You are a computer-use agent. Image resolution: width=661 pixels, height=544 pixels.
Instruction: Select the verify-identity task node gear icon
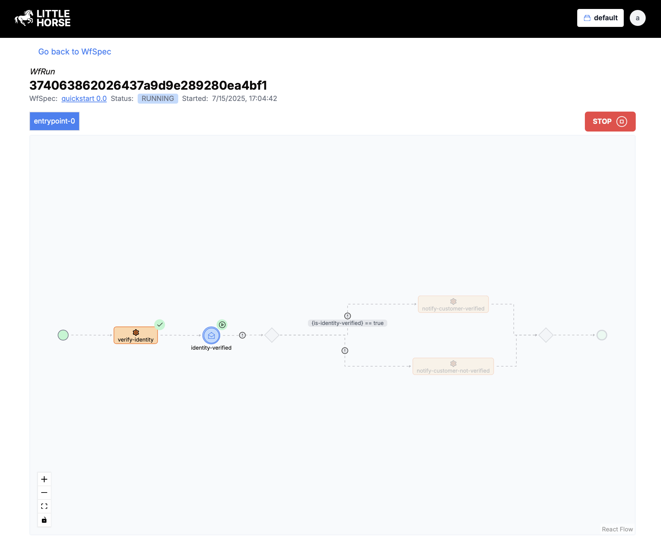point(136,332)
